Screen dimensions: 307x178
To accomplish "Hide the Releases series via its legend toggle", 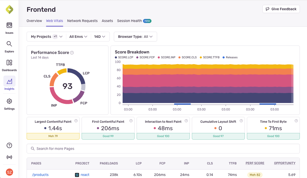I will pos(230,57).
